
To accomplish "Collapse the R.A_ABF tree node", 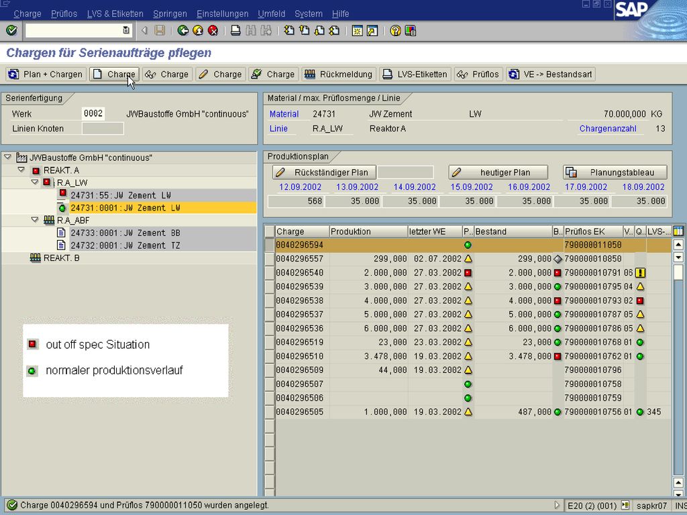I will pos(35,220).
